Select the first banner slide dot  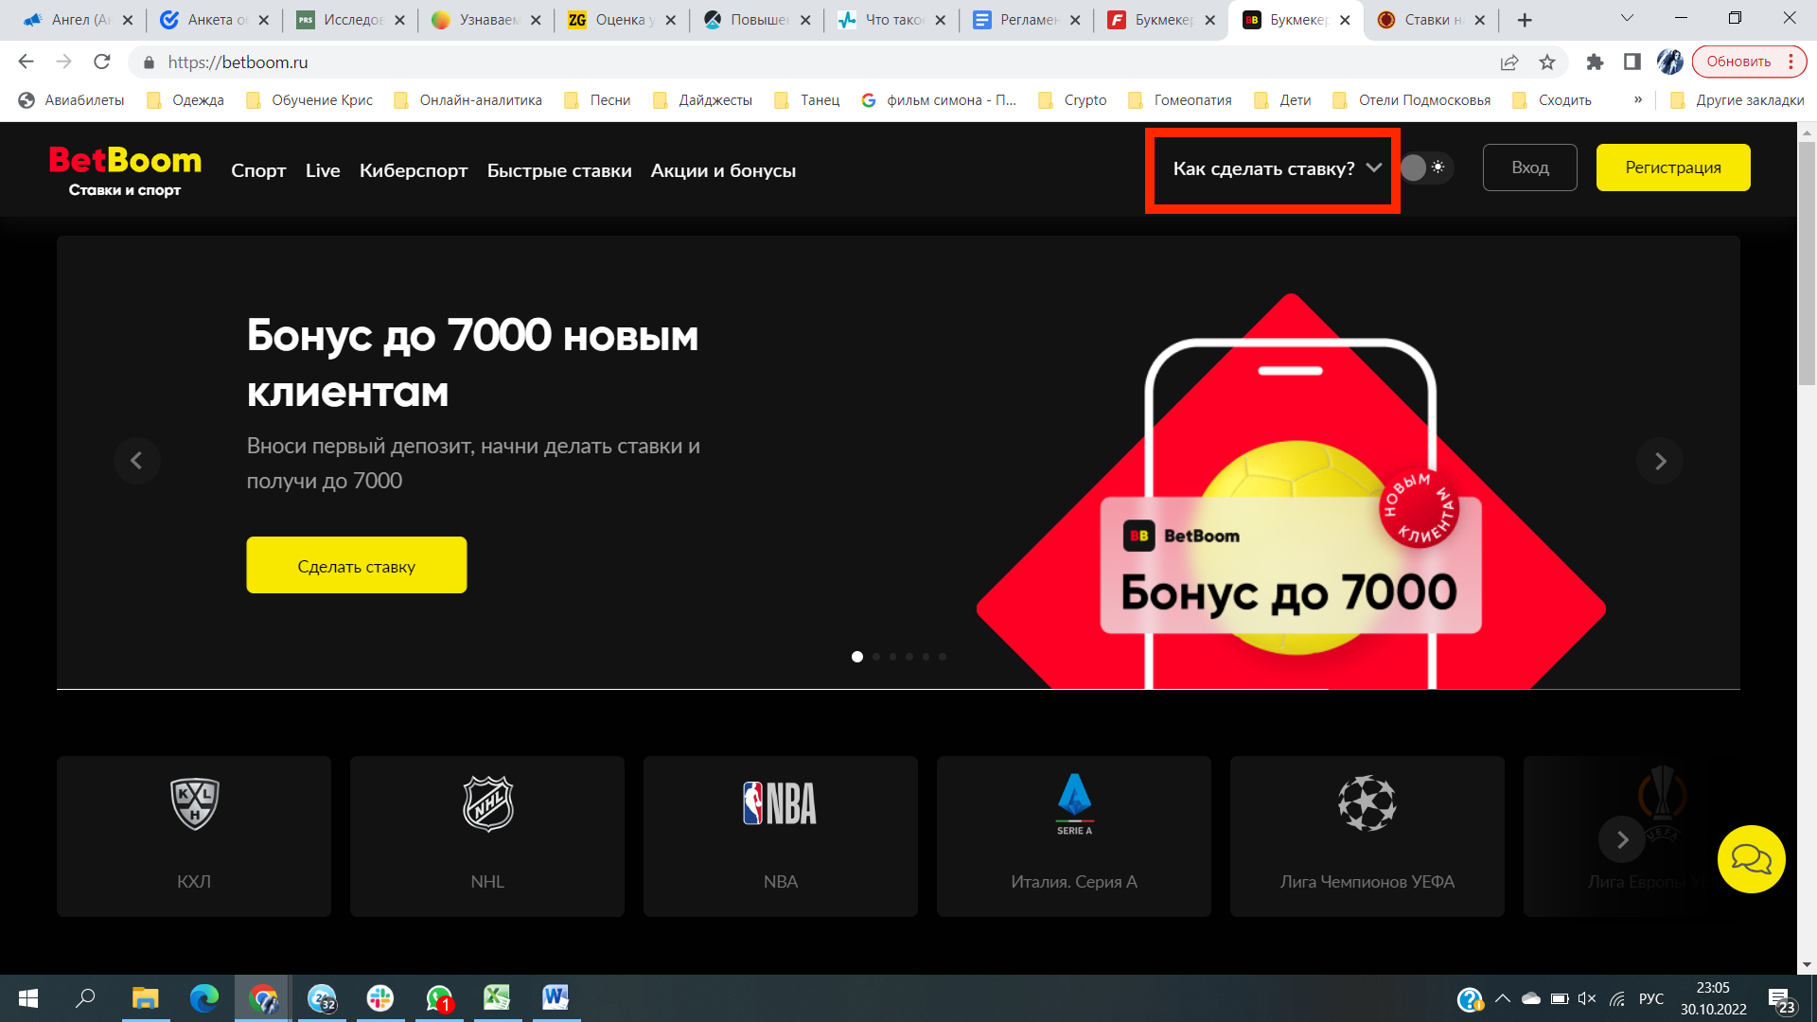coord(857,657)
